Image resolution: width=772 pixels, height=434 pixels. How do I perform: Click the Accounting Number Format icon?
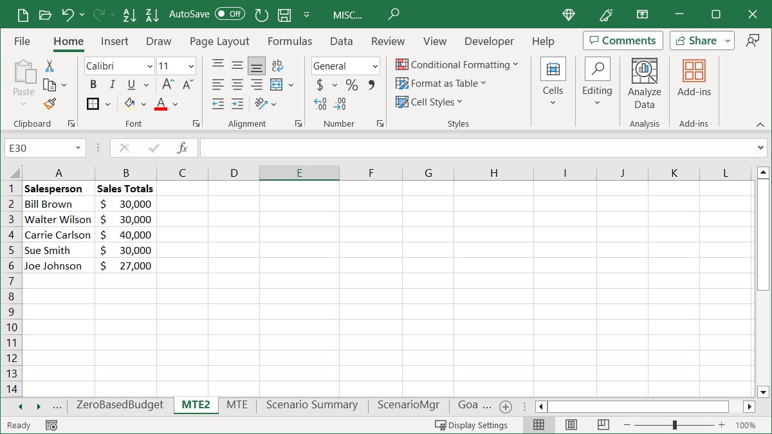pos(320,84)
